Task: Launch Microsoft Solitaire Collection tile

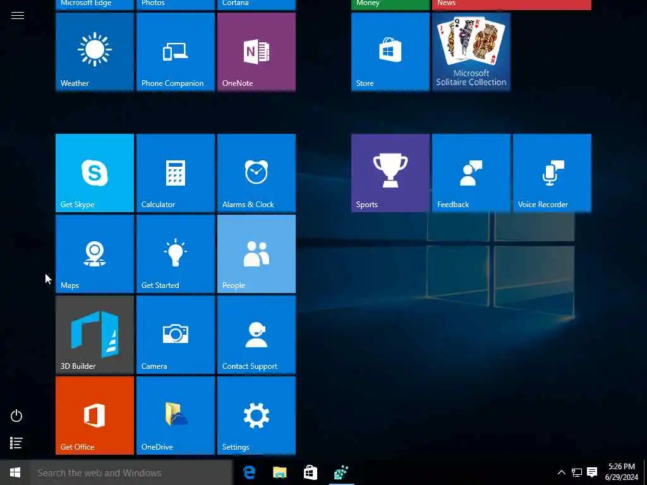Action: pos(471,52)
